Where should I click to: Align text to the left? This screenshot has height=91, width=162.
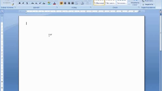[62, 3]
